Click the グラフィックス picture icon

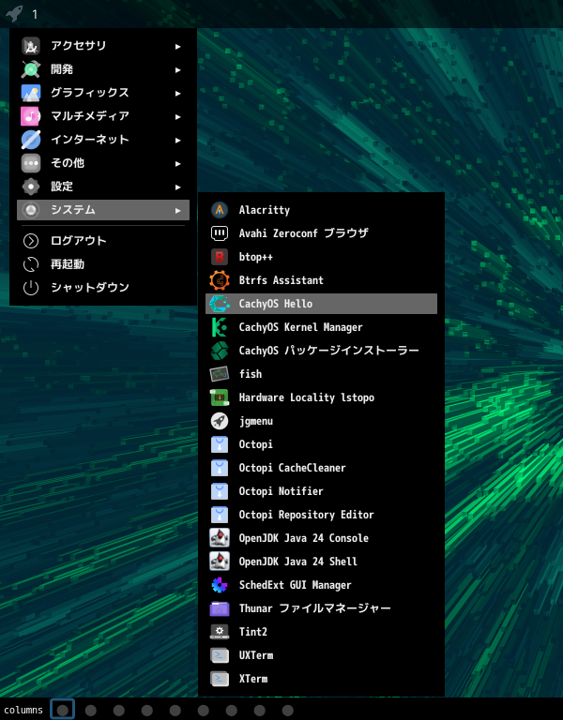[x=31, y=93]
